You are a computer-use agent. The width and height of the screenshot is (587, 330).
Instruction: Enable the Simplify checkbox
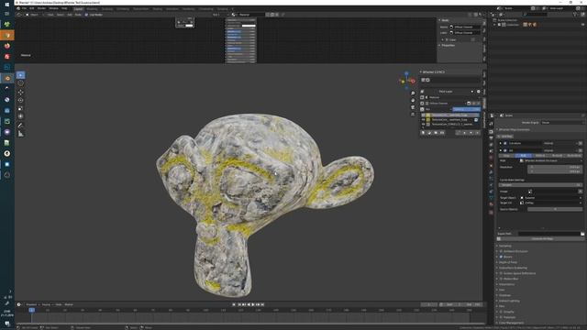pyautogui.click(x=501, y=312)
